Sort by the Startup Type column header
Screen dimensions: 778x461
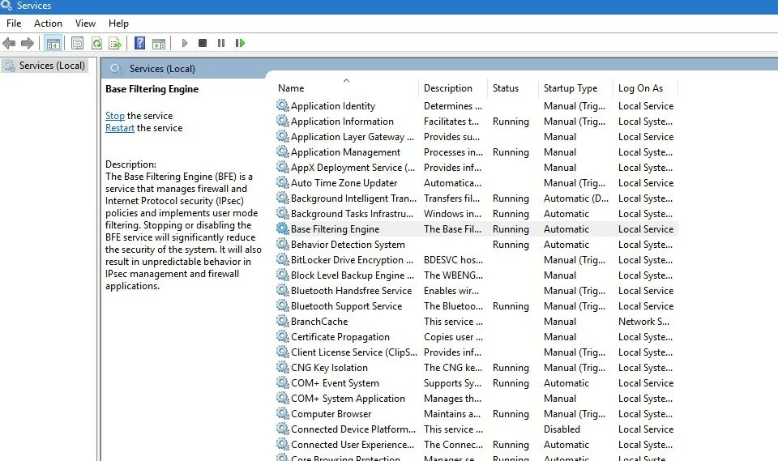575,88
